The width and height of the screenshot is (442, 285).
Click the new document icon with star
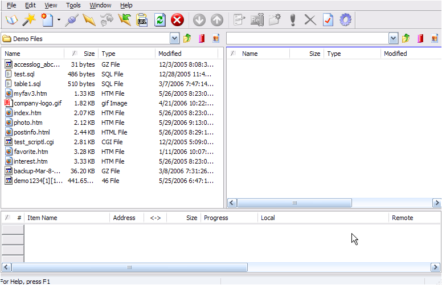(x=47, y=20)
